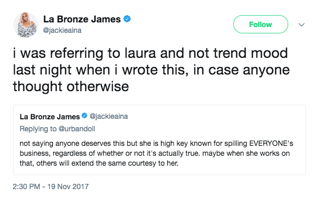Click the quoted line ending 'courtesy to her.'
The width and height of the screenshot is (317, 198).
(x=99, y=163)
